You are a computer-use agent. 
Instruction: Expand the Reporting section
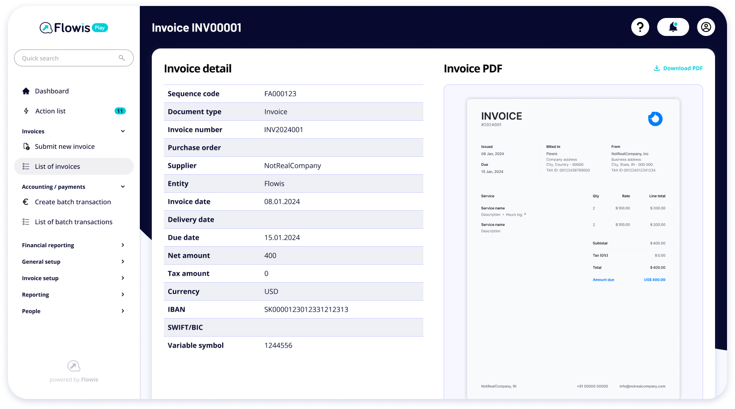click(74, 295)
